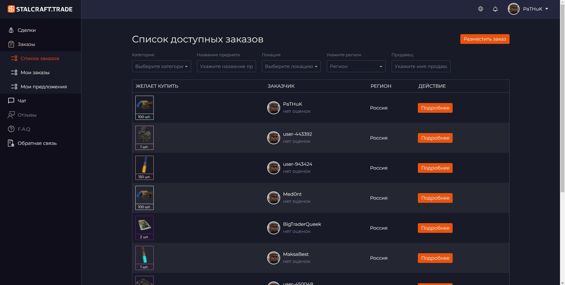Click the PaTHuK profile avatar in header
The width and height of the screenshot is (565, 285).
pyautogui.click(x=514, y=9)
